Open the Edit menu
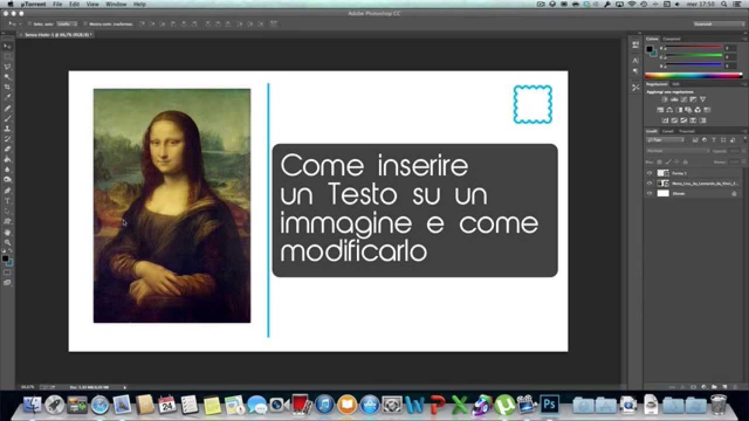Viewport: 749px width, 421px height. [x=74, y=4]
